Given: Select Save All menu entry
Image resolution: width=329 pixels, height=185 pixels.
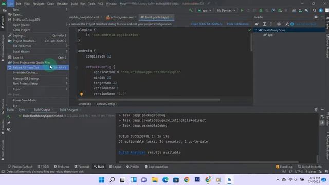Looking at the screenshot, I should click(38, 58).
